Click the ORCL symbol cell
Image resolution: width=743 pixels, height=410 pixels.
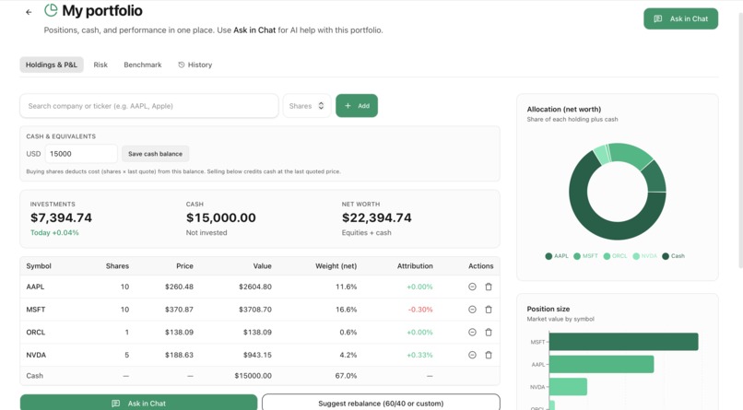[x=36, y=332]
